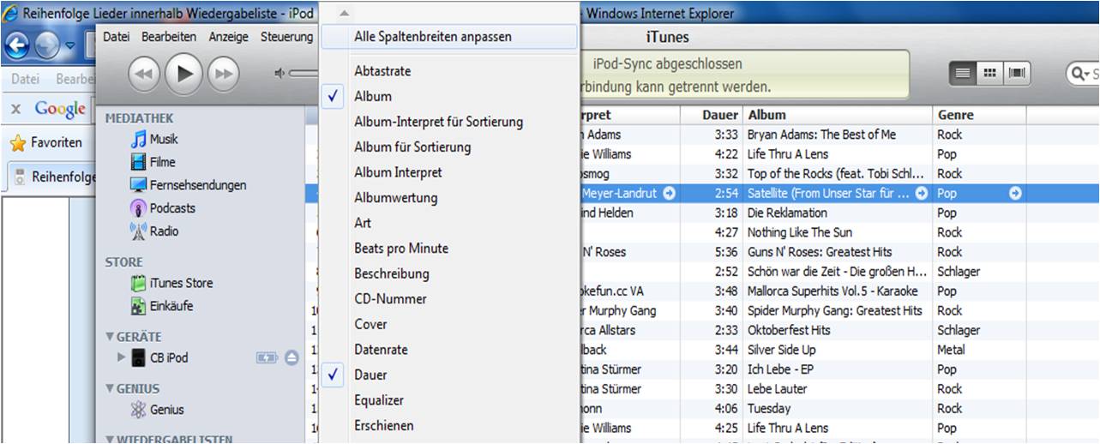Start playback with the iTunes play button
Image resolution: width=1100 pixels, height=444 pixels.
[x=183, y=74]
